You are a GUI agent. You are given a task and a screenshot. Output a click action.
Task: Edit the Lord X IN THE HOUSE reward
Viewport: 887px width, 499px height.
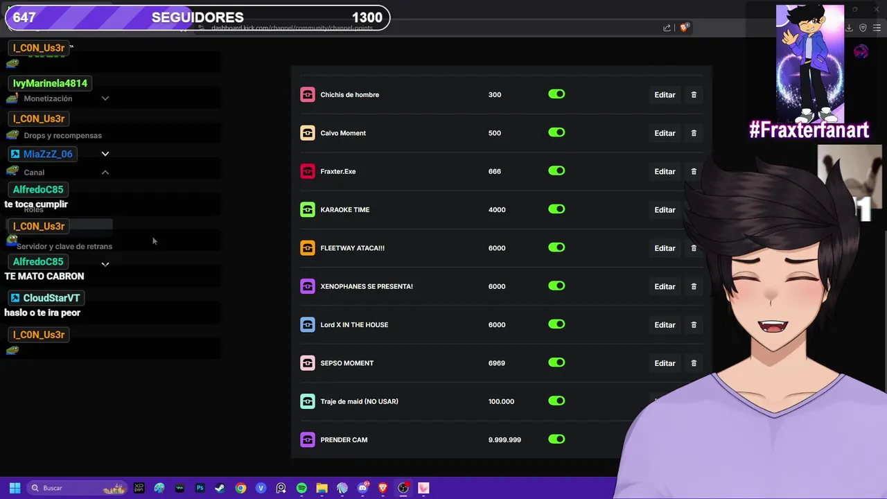point(665,324)
